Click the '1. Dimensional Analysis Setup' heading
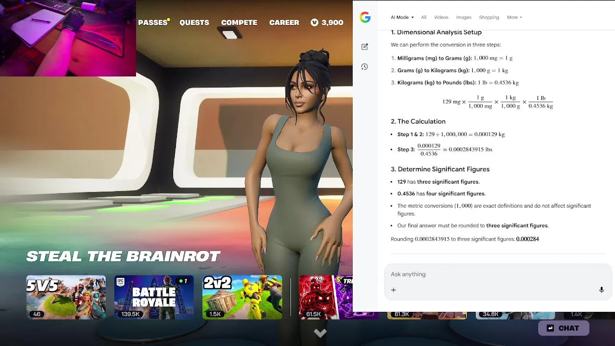The image size is (615, 346). (x=436, y=32)
